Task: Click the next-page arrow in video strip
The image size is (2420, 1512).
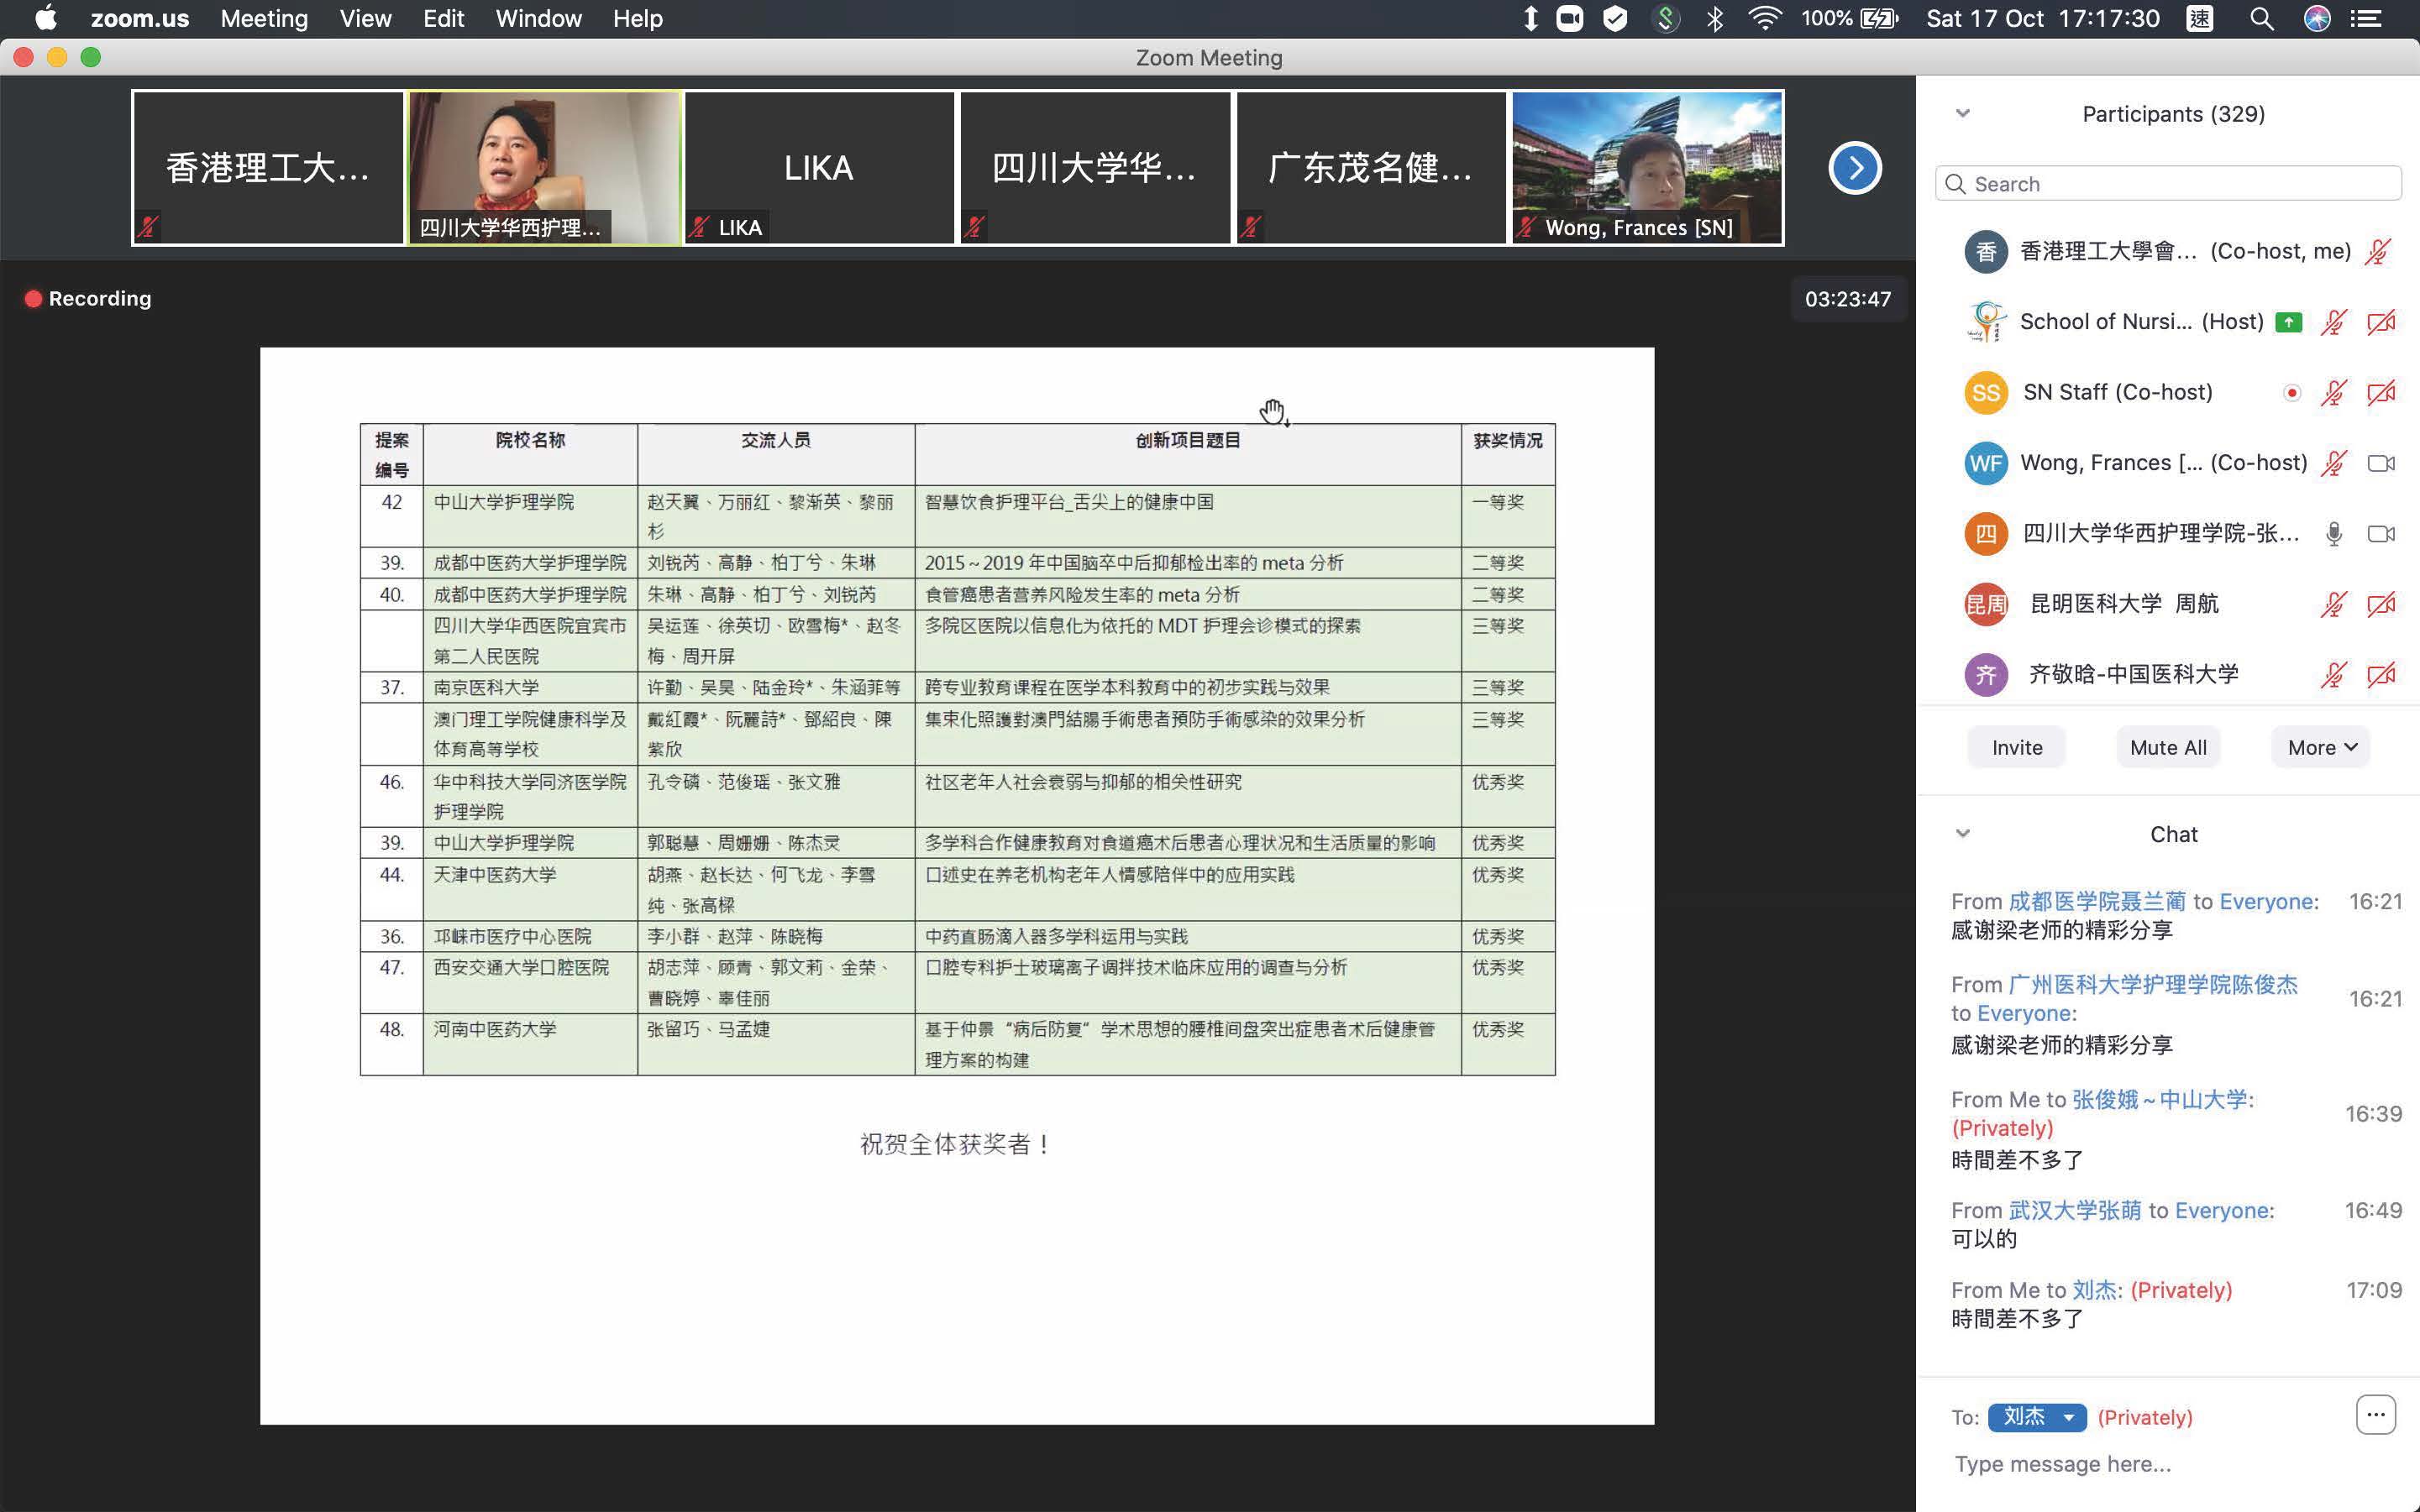Action: (x=1855, y=168)
